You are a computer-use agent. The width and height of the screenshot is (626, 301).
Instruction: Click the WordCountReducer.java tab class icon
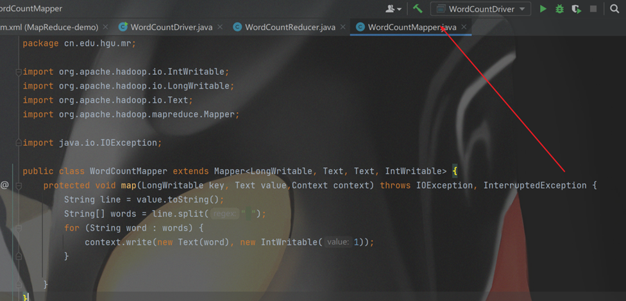click(x=237, y=27)
